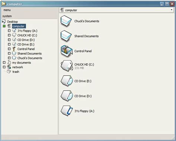
Task: Click the my documents icon in tree
Action: click(x=9, y=63)
